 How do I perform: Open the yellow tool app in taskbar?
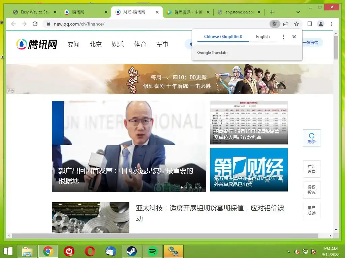coord(174,251)
